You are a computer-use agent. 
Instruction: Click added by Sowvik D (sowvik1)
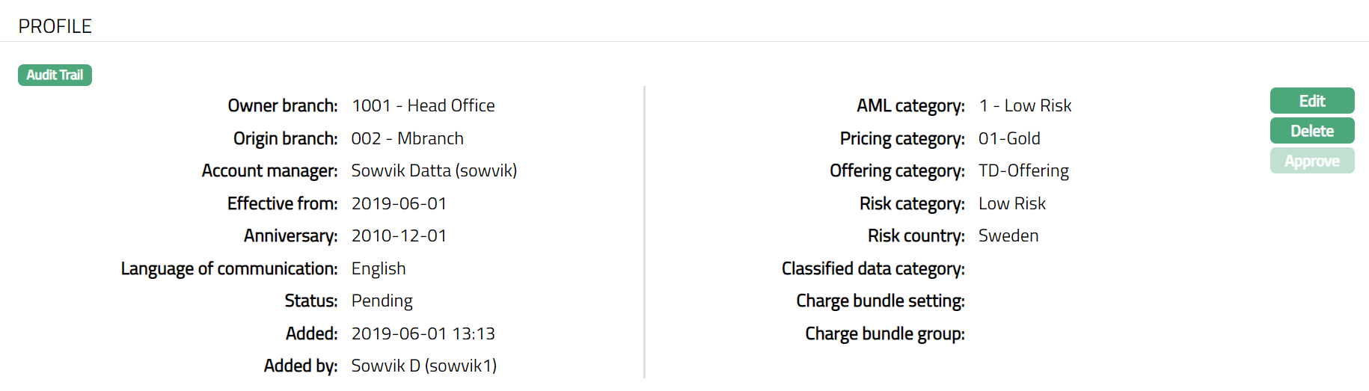[423, 366]
